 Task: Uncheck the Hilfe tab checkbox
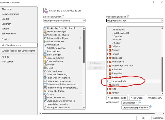point(110,89)
